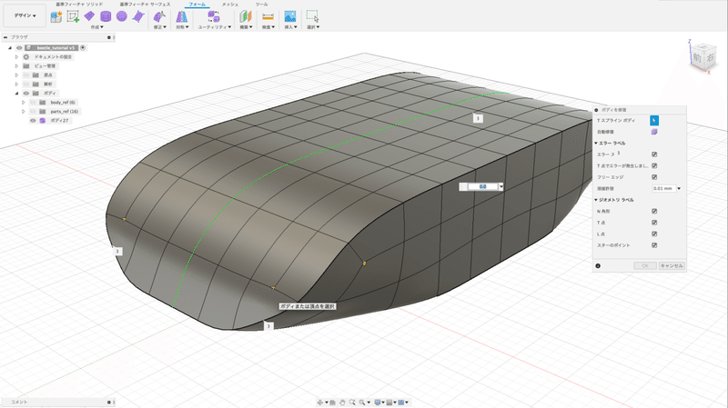
Task: Click the Construct planes icon
Action: [x=245, y=16]
